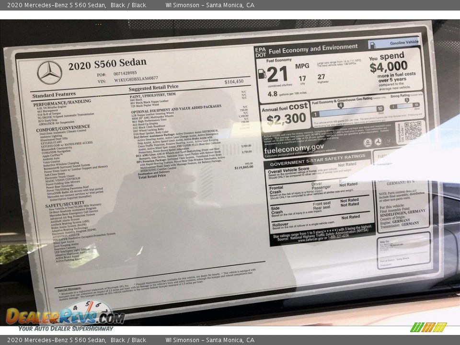Click the gas pump icon in Gasoline Vehicle label
The image size is (460, 345).
[373, 45]
